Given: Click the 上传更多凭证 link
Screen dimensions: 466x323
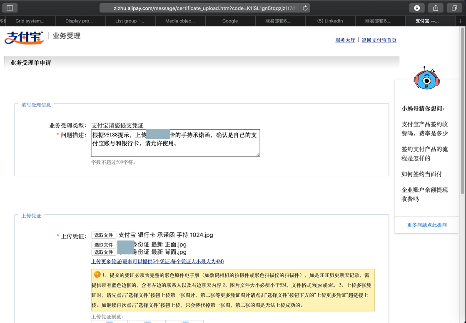Looking at the screenshot, I should pyautogui.click(x=157, y=261).
